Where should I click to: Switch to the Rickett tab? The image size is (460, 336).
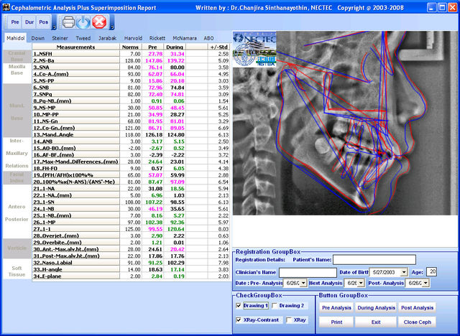coord(157,38)
